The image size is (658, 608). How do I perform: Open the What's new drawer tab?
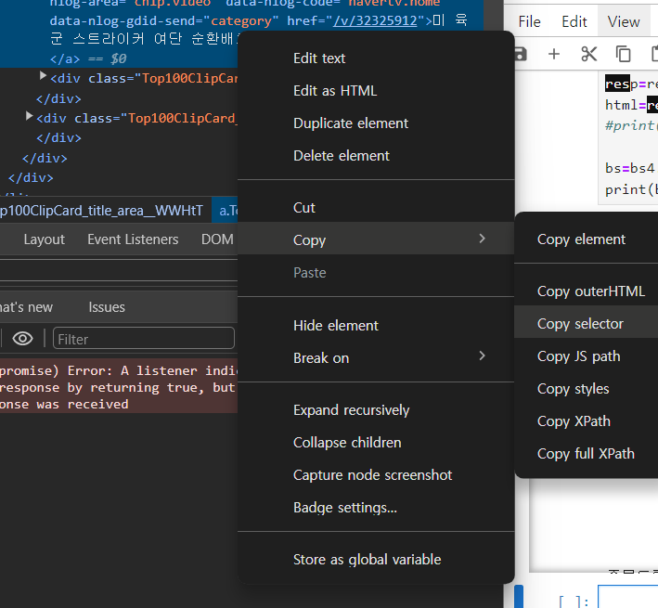point(26,307)
